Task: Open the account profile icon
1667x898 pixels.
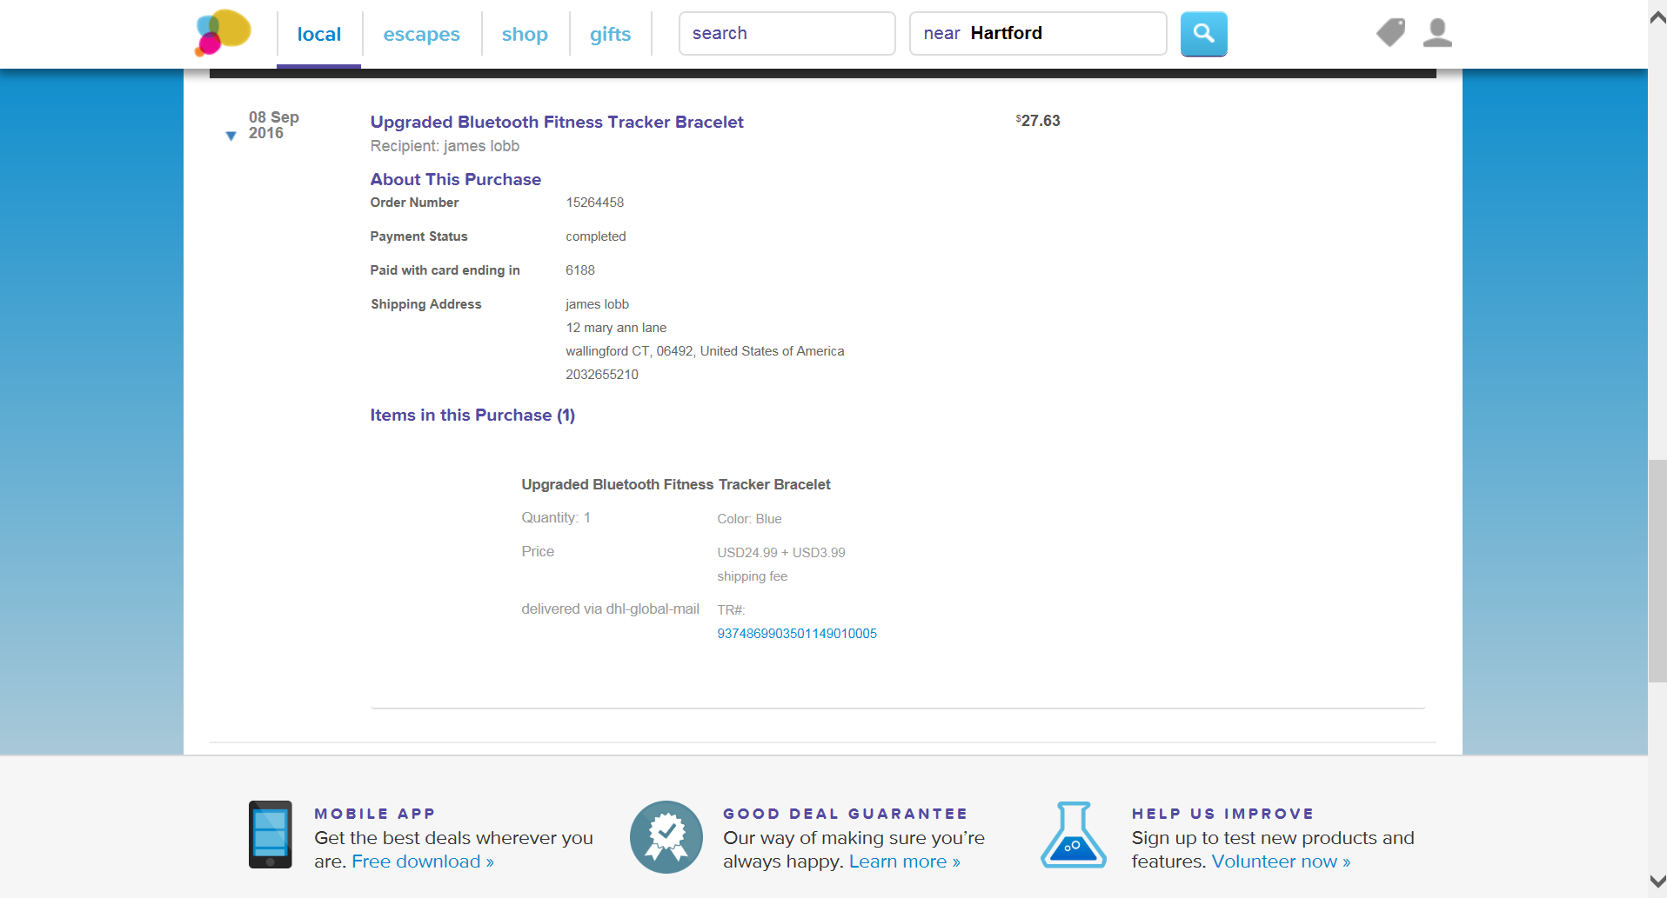Action: [x=1436, y=32]
